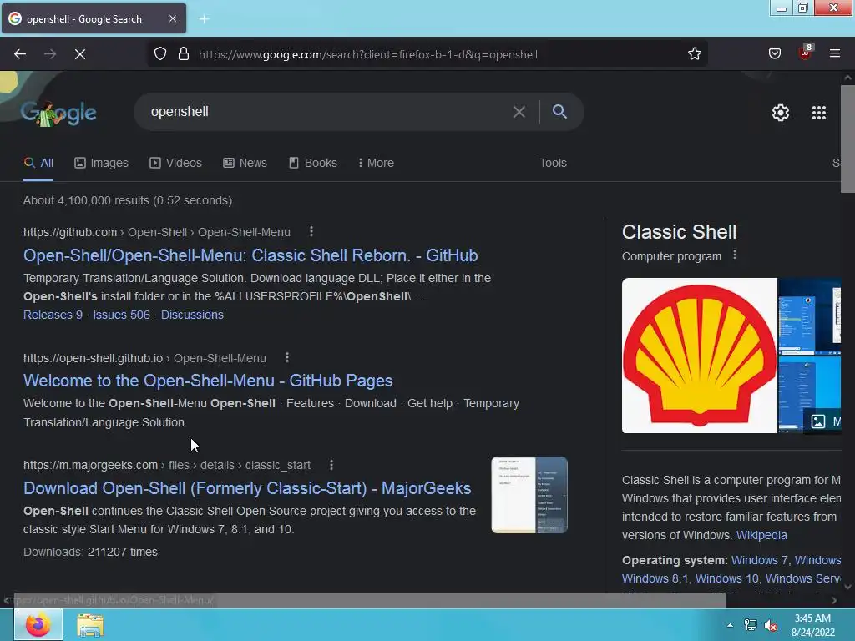Screen dimensions: 855x641
Task: Click Firefox in the taskbar
Action: [38, 625]
